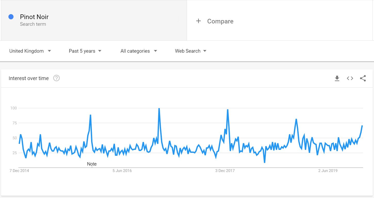
Task: Click the plus icon beside Compare
Action: [198, 21]
